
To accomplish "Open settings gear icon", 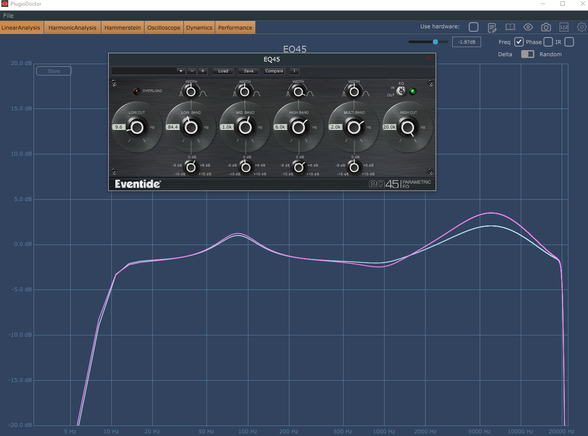I will 582,27.
